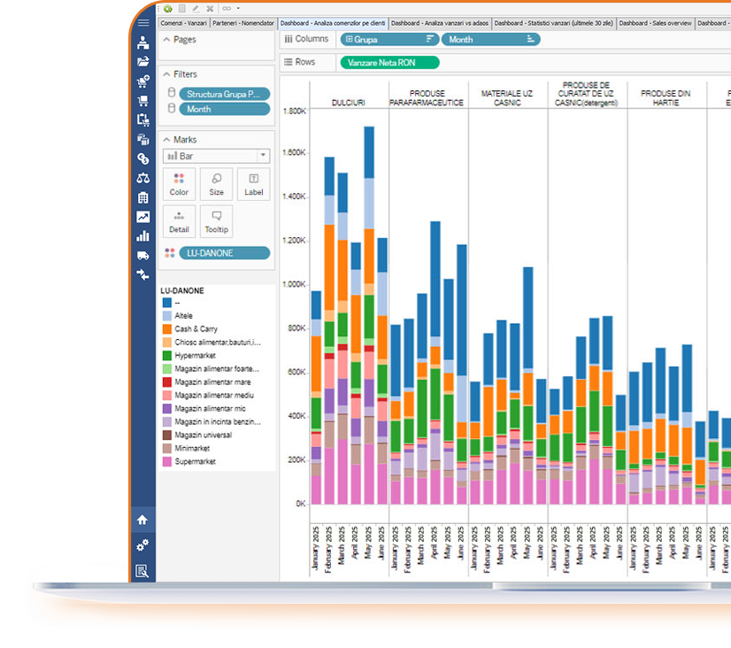The width and height of the screenshot is (731, 648).
Task: Open the Color property on the Marks card
Action: click(x=179, y=184)
